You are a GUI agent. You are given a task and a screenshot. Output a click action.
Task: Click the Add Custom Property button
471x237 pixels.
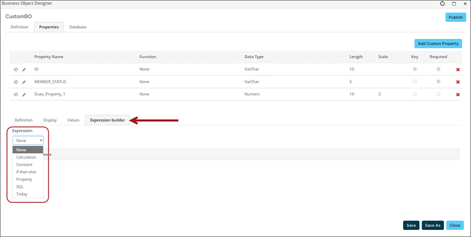(438, 44)
